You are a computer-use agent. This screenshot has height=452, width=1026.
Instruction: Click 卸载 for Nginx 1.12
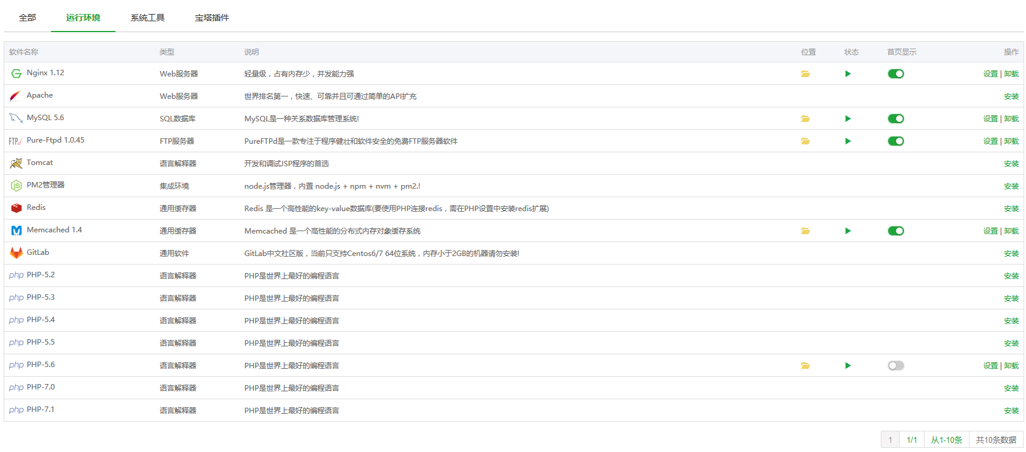(1011, 74)
